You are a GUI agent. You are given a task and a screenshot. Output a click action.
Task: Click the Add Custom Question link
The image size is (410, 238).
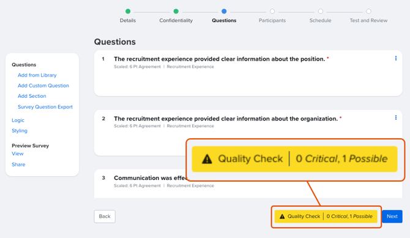[x=43, y=86]
